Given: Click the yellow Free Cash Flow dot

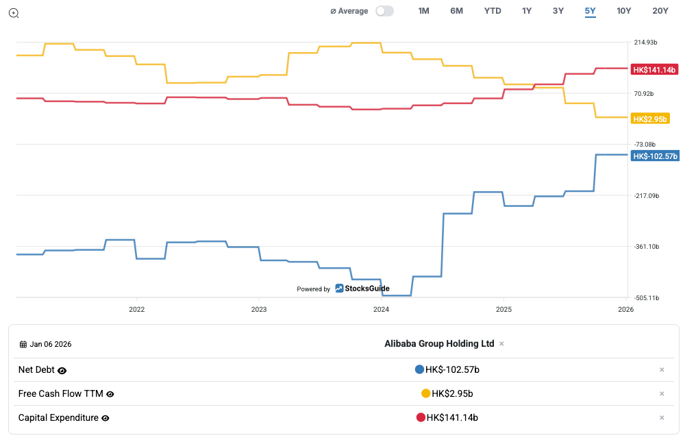Looking at the screenshot, I should tap(425, 393).
